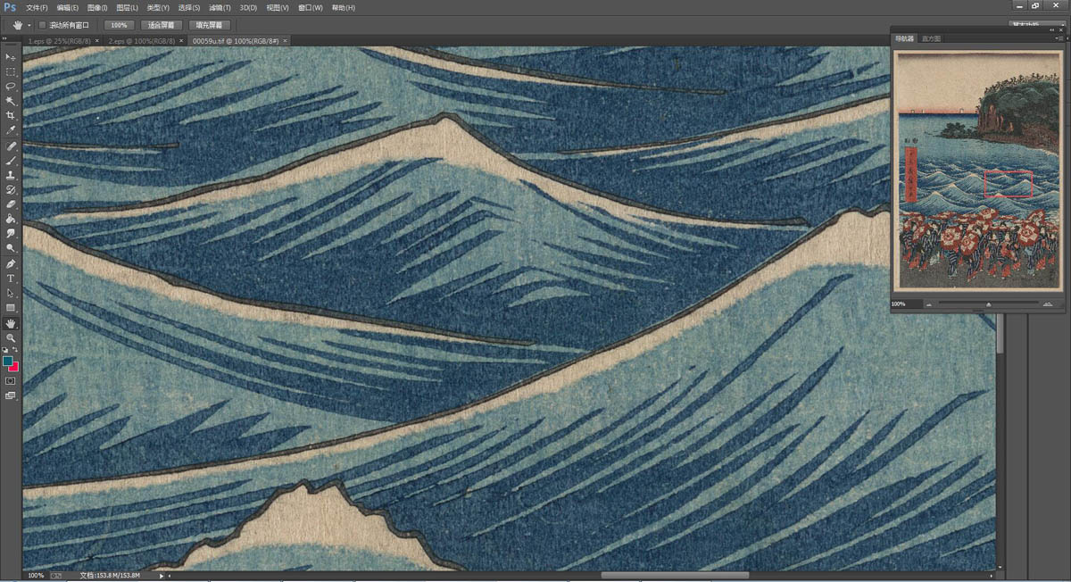The image size is (1071, 582).
Task: Click the Navigator zoom out button
Action: click(929, 304)
